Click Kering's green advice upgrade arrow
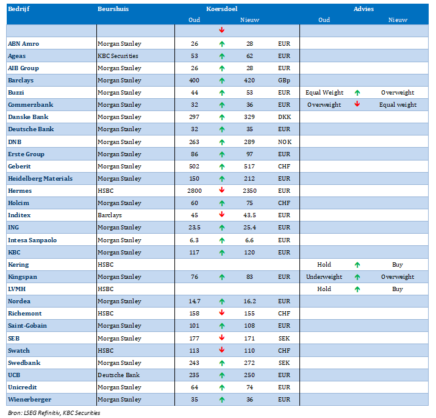Viewport: 436px width, 418px height. click(x=357, y=265)
